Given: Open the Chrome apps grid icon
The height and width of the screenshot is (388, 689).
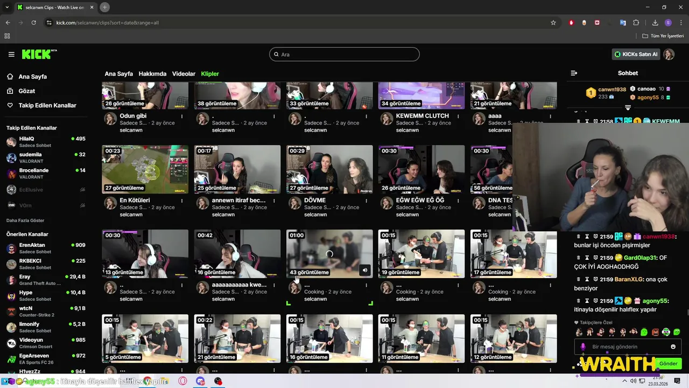Looking at the screenshot, I should click(7, 36).
